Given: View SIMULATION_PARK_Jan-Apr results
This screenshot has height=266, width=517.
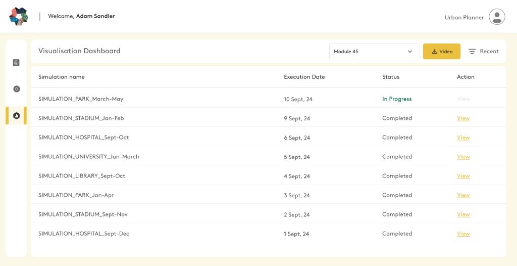Looking at the screenshot, I should [x=463, y=195].
